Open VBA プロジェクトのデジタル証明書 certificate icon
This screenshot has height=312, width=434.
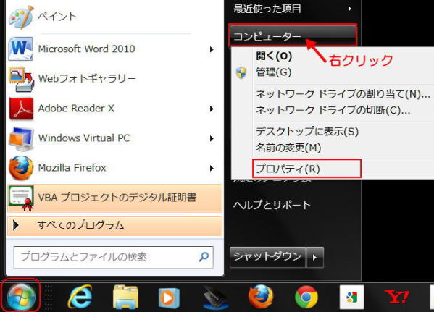[x=21, y=198]
